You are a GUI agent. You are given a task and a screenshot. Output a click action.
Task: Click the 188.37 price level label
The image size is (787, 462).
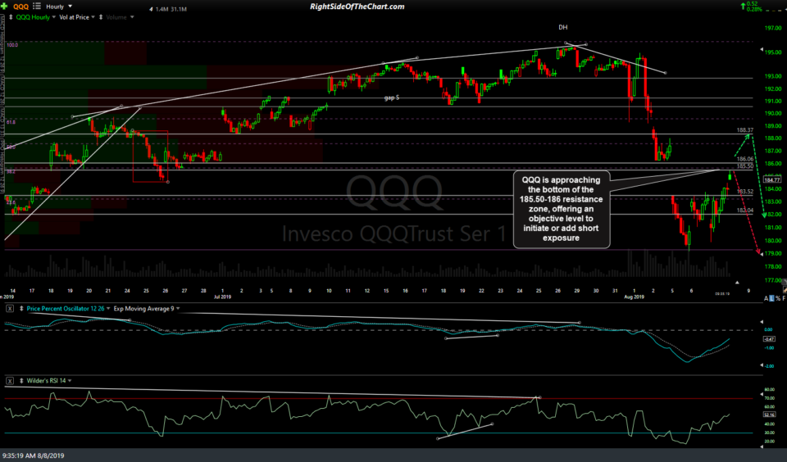(745, 130)
